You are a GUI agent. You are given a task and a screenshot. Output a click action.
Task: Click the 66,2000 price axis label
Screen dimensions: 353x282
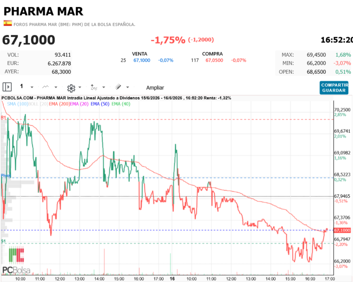pos(342,261)
